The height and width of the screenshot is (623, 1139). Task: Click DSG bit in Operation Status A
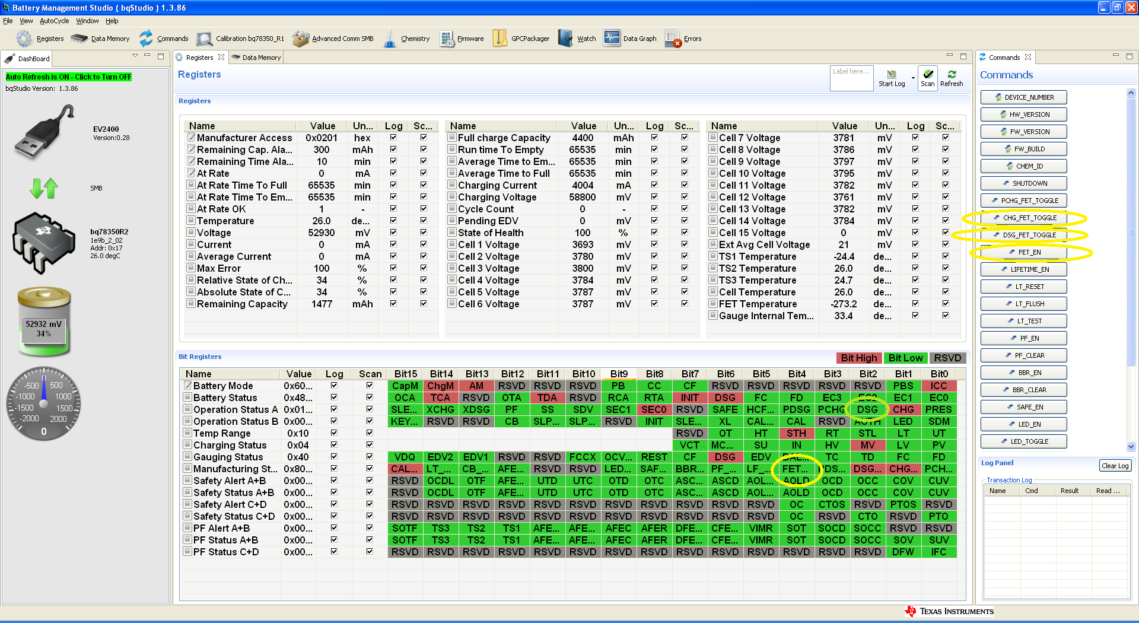click(867, 409)
